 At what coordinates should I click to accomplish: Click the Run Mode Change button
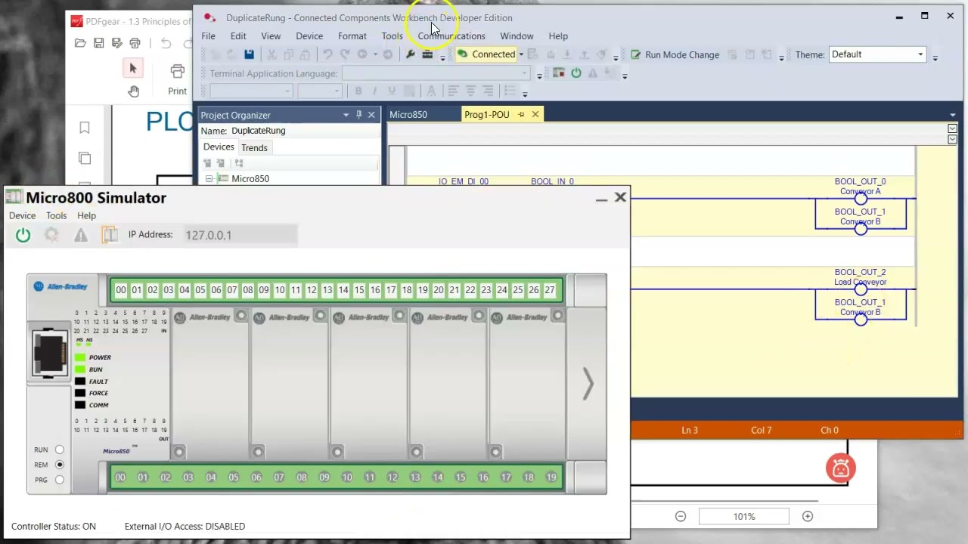675,54
